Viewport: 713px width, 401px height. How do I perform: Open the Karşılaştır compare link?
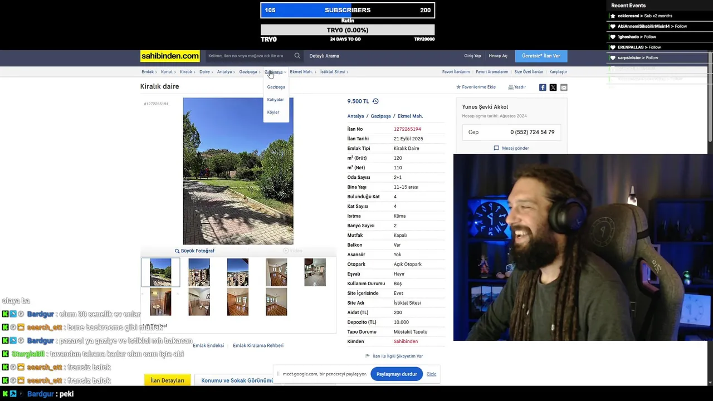click(558, 72)
